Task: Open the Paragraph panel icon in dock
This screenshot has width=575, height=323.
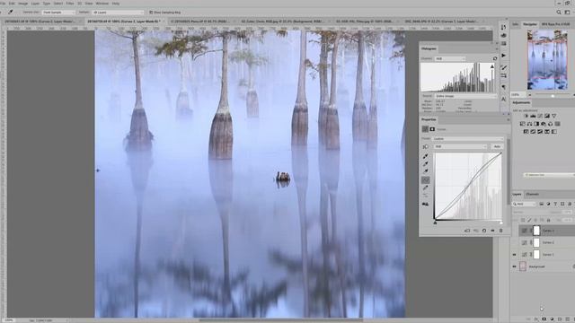Action: pos(503,87)
